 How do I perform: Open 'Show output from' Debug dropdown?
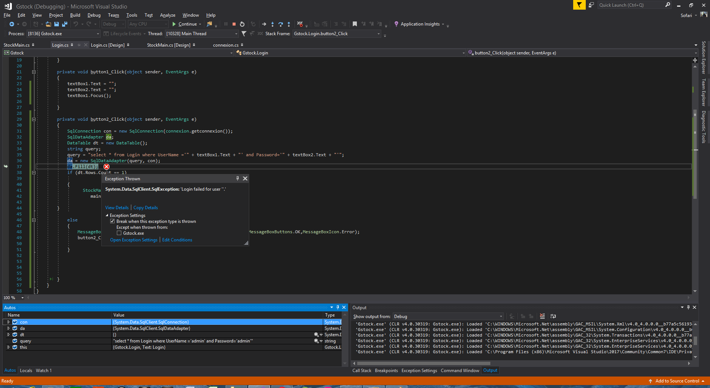tap(448, 317)
